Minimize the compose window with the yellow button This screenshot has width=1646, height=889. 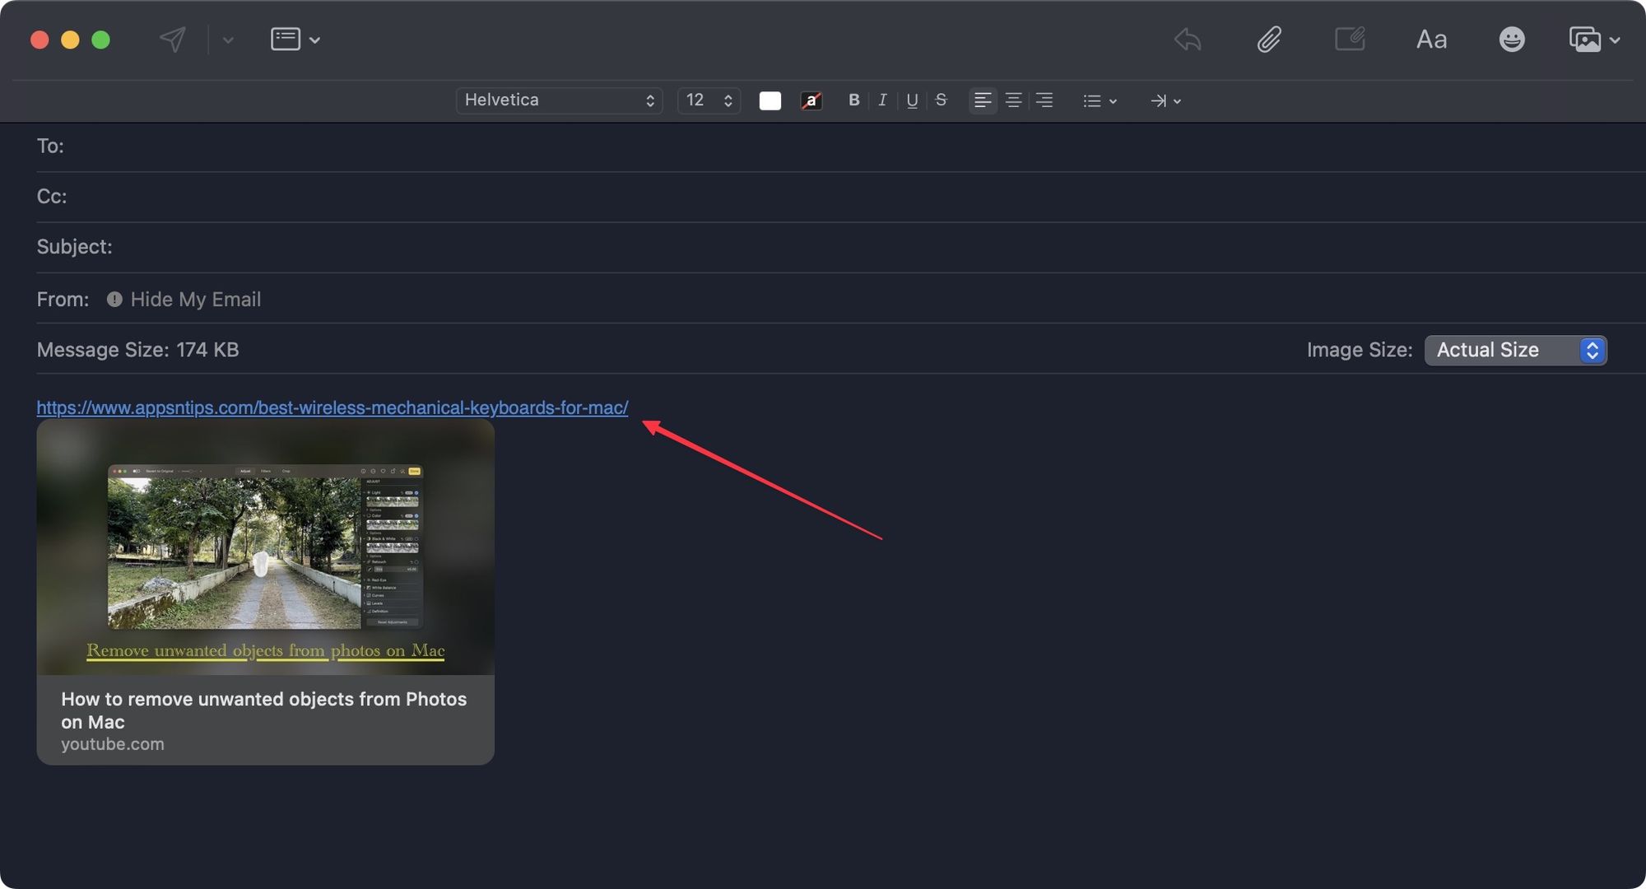tap(70, 40)
